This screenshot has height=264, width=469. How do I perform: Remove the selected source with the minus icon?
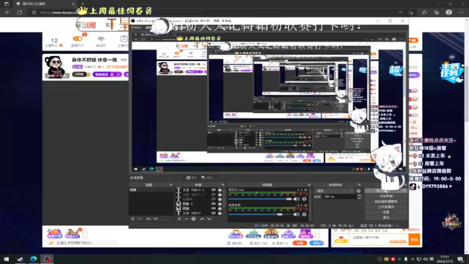click(x=186, y=219)
